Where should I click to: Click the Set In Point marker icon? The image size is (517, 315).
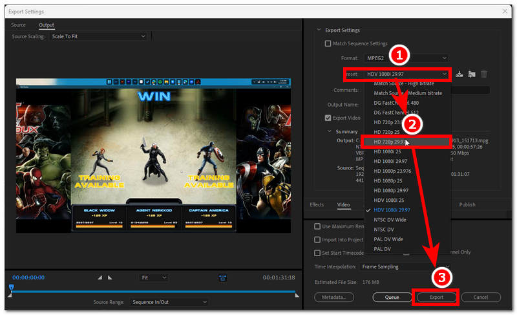[100, 277]
